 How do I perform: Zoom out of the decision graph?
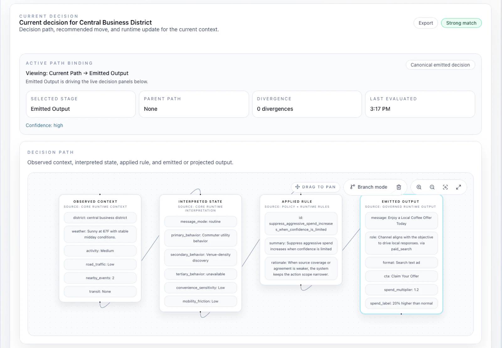point(432,187)
